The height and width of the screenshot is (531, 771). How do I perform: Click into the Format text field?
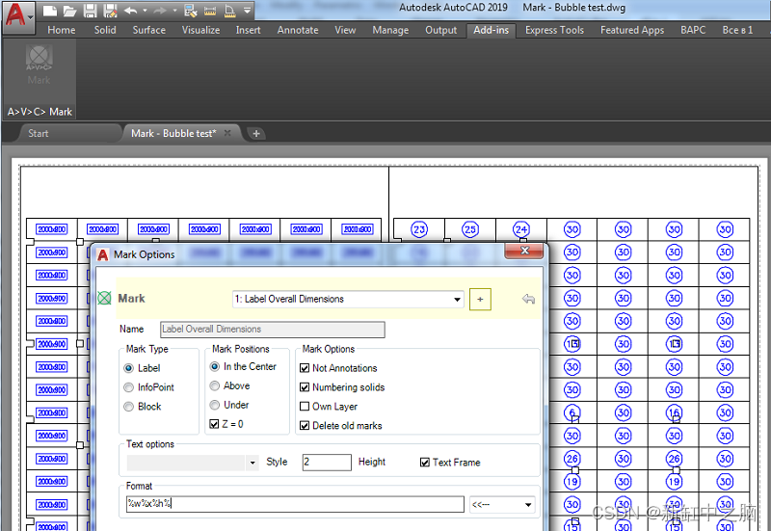click(294, 504)
